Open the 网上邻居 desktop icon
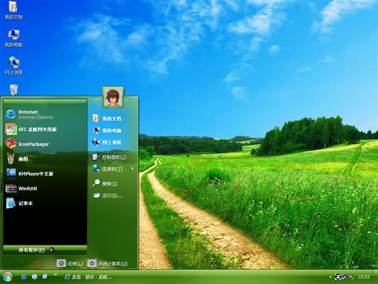The width and height of the screenshot is (378, 284). [x=14, y=66]
